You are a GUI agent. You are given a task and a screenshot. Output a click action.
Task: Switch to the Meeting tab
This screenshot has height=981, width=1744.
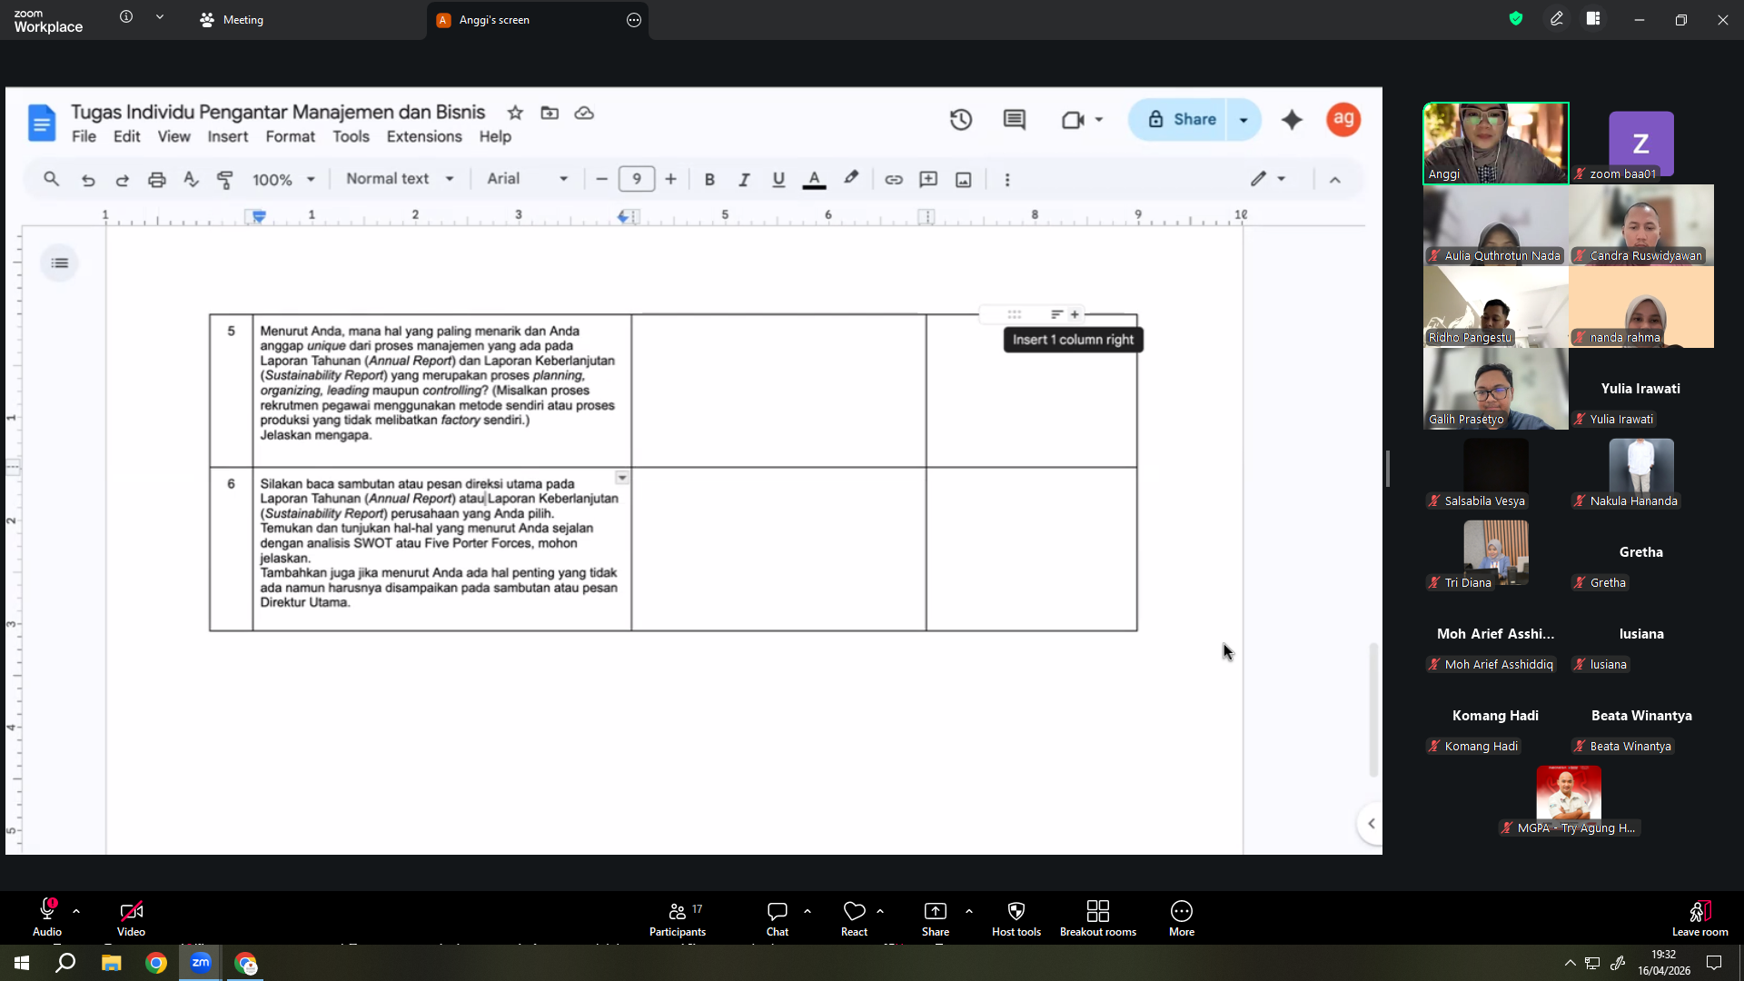point(233,20)
